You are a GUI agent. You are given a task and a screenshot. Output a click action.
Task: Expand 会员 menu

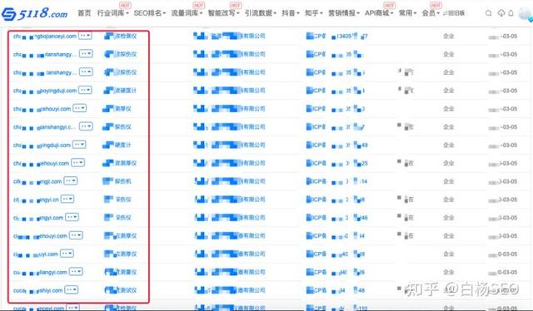click(431, 13)
